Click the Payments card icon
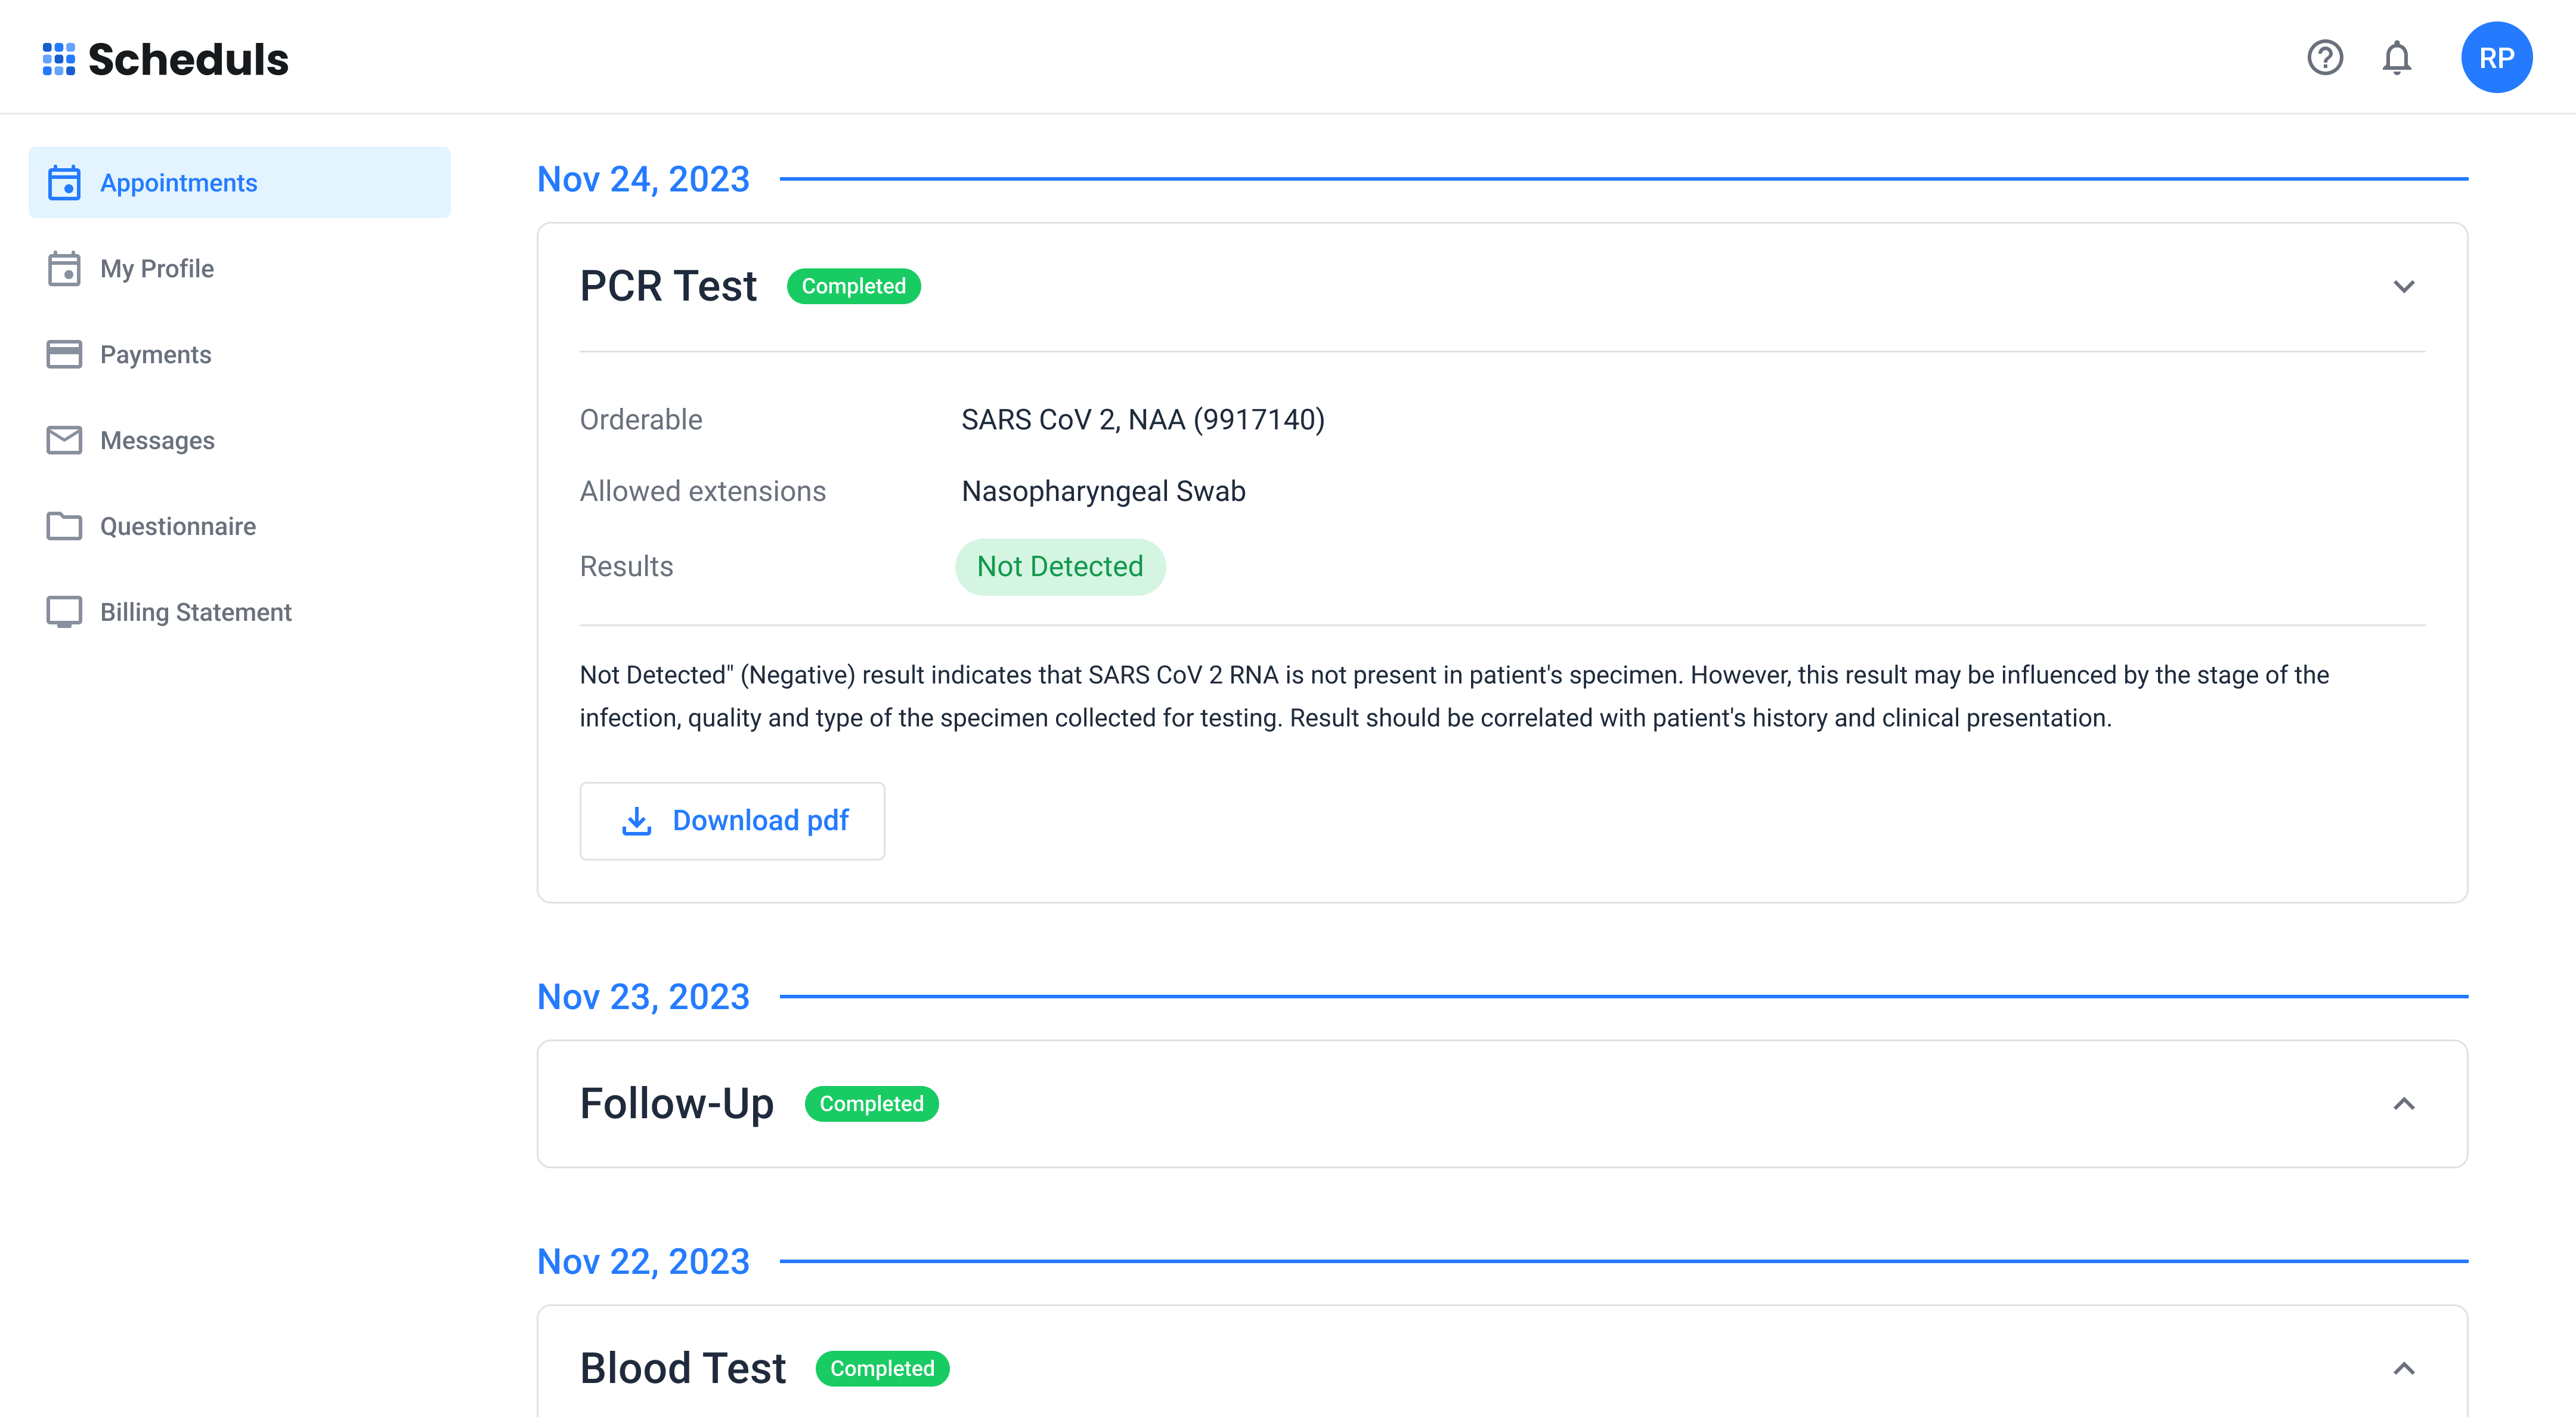The height and width of the screenshot is (1417, 2576). pos(64,355)
